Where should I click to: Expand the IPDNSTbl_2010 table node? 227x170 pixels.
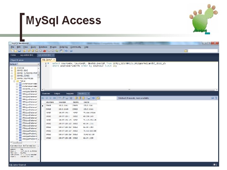click(x=17, y=89)
